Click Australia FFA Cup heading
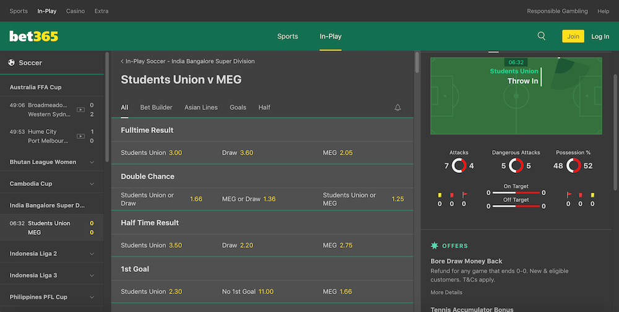Image resolution: width=619 pixels, height=312 pixels. click(35, 87)
